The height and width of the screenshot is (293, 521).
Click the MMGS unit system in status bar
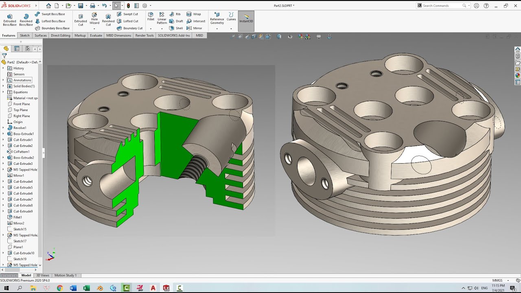tap(497, 280)
